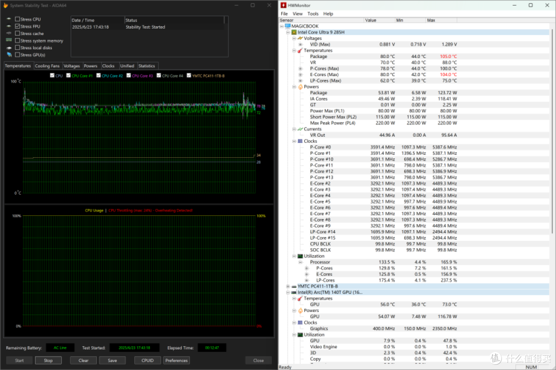Click the Intel Arc 140T GPU card icon
556x370 pixels.
[x=294, y=292]
